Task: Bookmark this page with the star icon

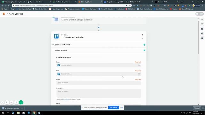Action: click(x=130, y=6)
